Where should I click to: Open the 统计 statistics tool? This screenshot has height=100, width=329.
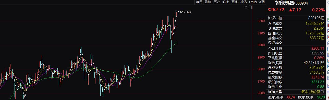coord(226,2)
